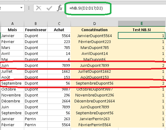Select column A header

[x=12, y=24]
